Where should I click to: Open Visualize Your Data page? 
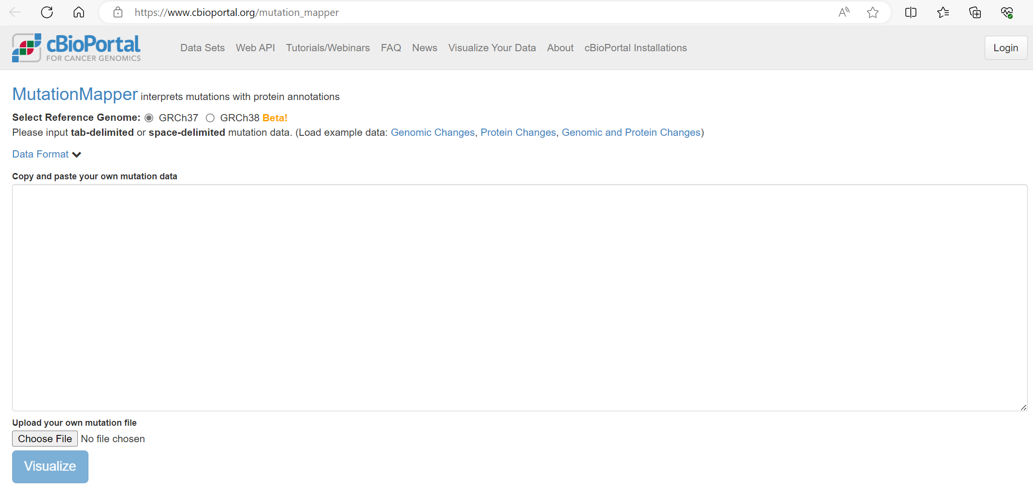tap(492, 48)
